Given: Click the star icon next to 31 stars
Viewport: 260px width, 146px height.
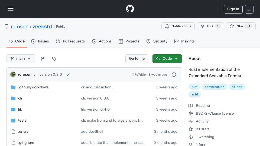Looking at the screenshot, I should click(x=191, y=129).
